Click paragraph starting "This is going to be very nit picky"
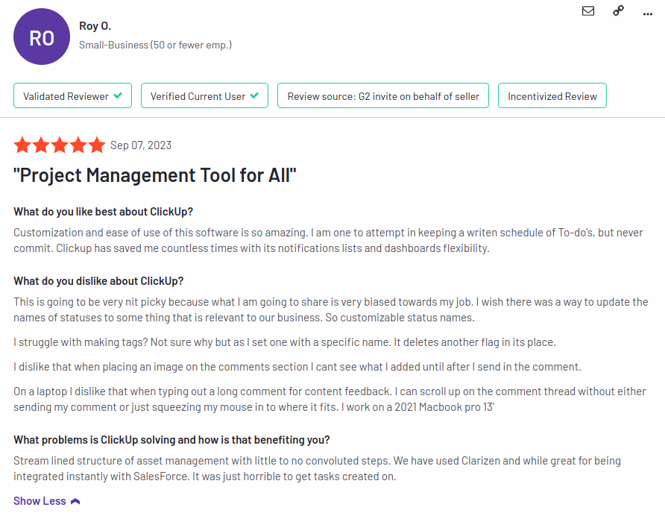 331,309
